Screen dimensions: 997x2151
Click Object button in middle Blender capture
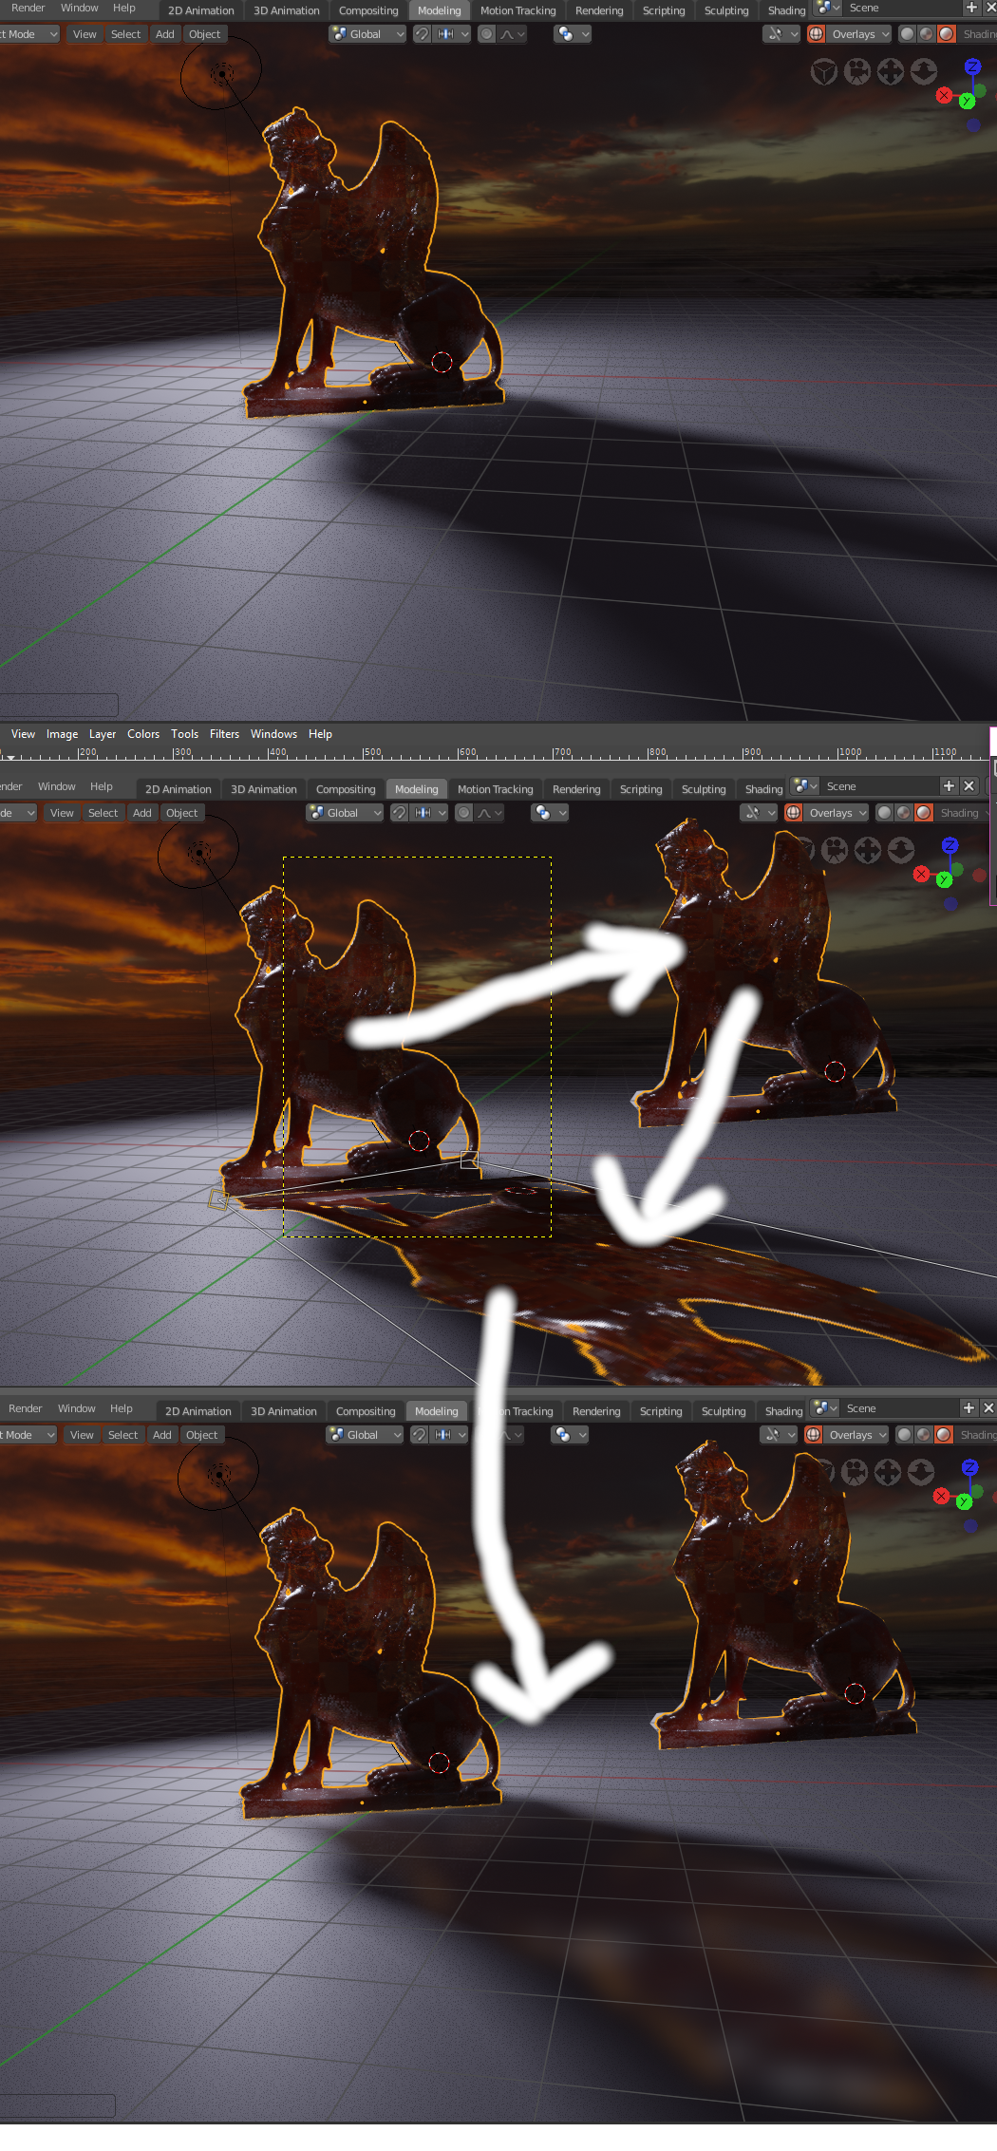[181, 813]
